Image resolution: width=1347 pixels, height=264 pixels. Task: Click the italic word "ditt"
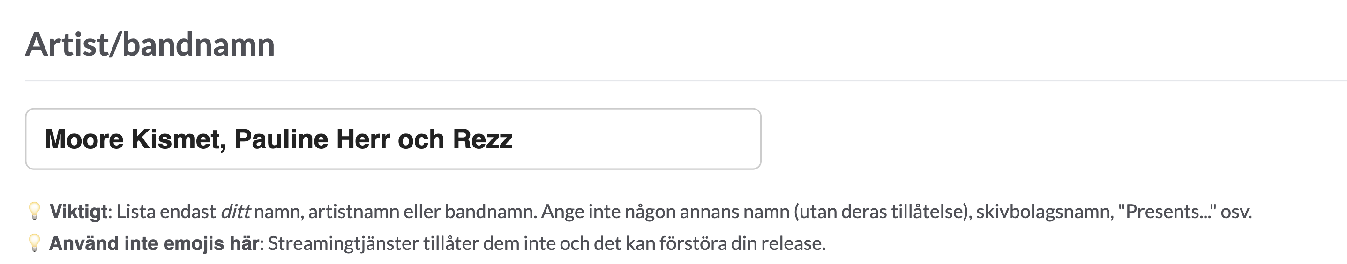(236, 211)
